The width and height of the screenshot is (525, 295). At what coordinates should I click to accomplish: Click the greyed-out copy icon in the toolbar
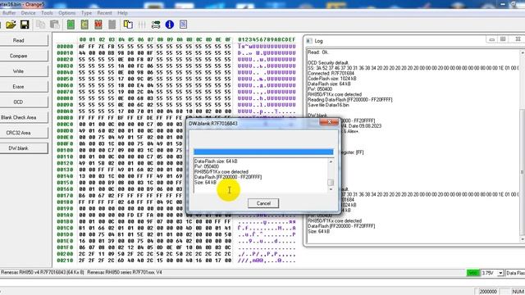[40, 25]
